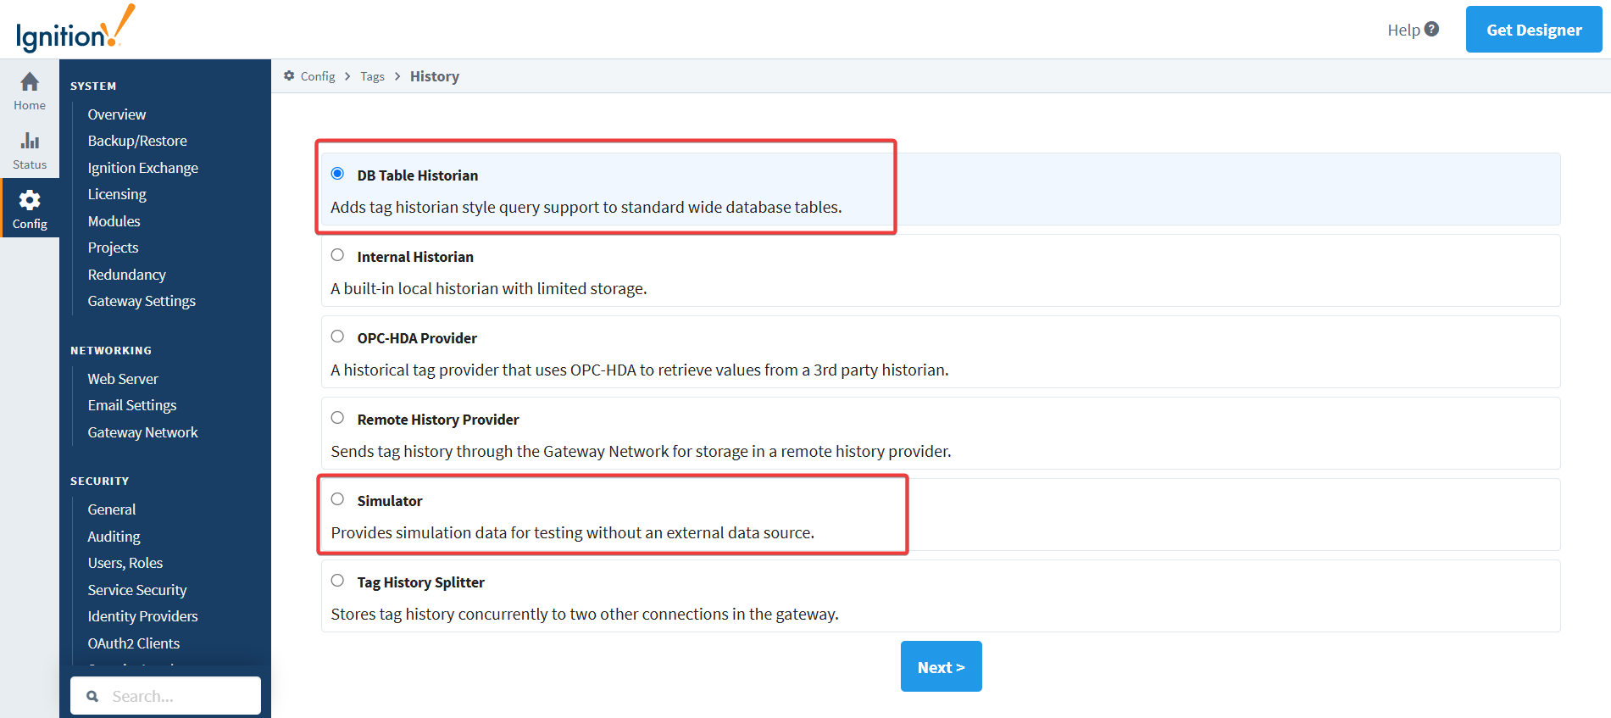
Task: Open General security settings
Action: click(x=112, y=509)
